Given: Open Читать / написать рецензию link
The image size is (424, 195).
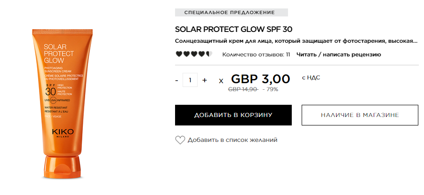Looking at the screenshot, I should (338, 55).
